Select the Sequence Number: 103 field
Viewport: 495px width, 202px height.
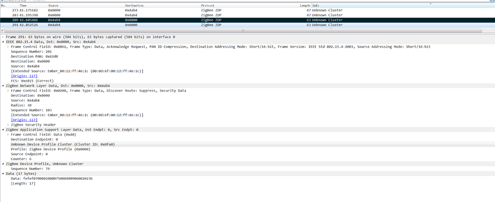31,110
